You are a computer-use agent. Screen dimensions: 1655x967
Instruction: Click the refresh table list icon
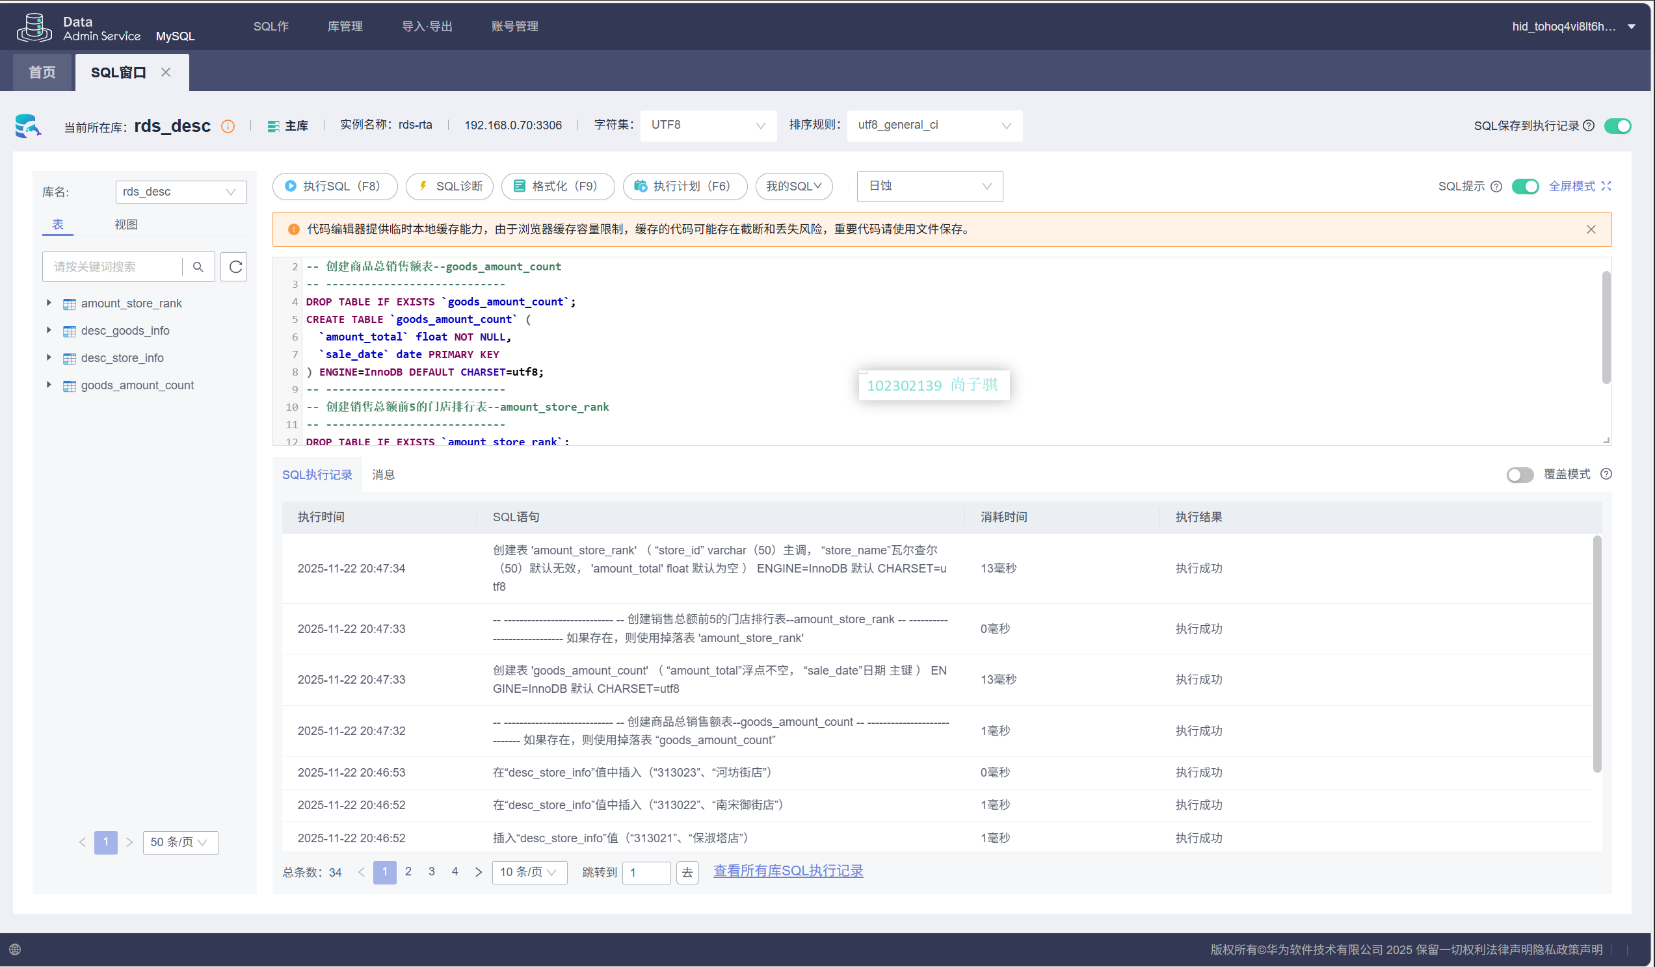[235, 266]
